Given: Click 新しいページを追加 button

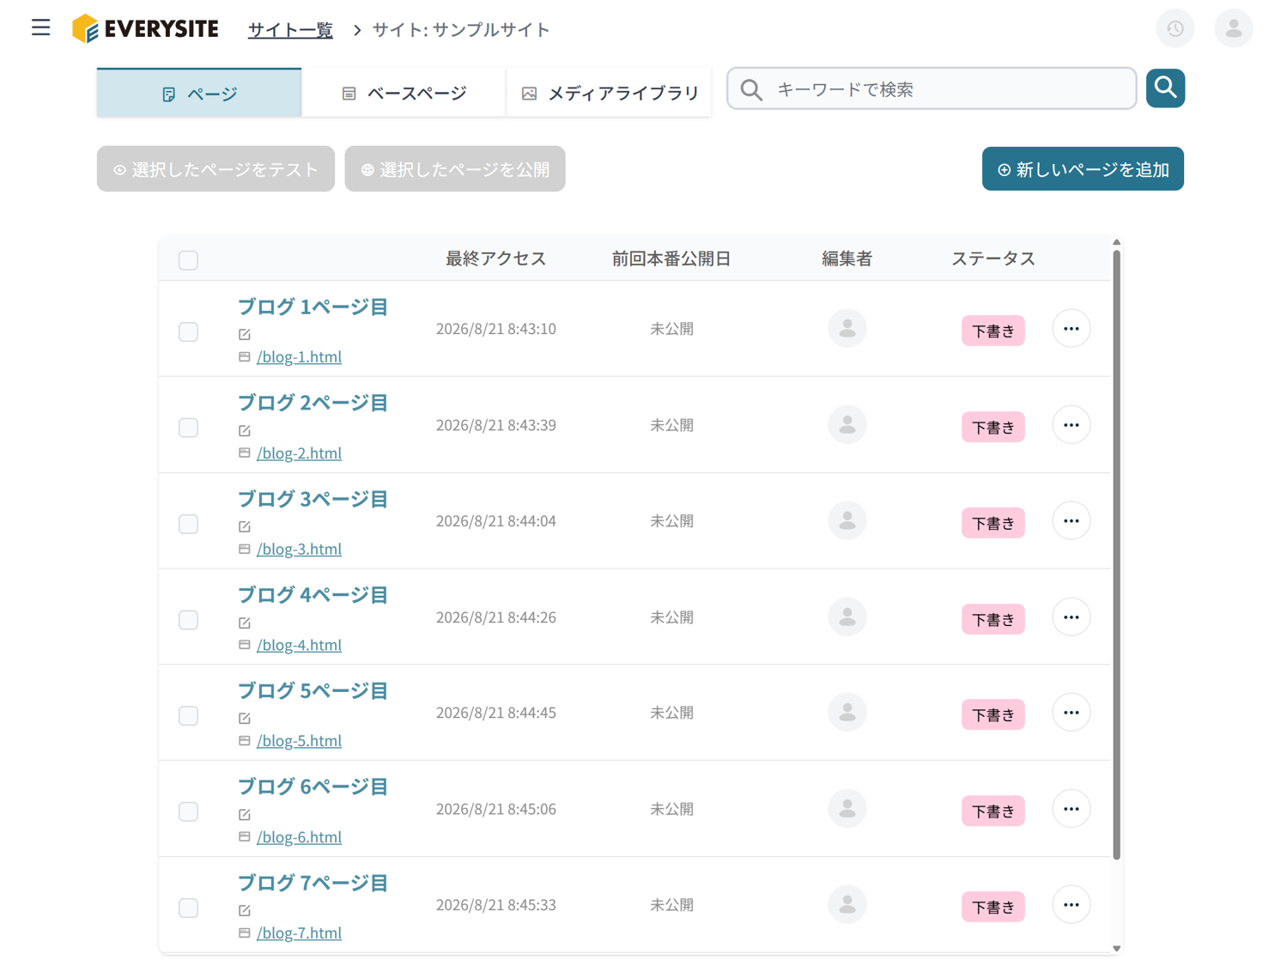Looking at the screenshot, I should coord(1083,169).
